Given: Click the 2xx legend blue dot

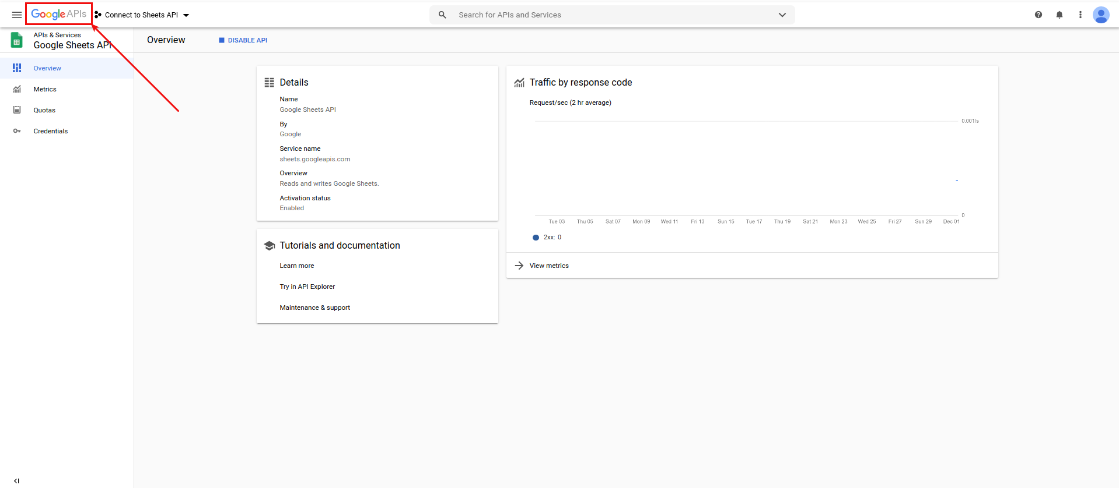Looking at the screenshot, I should [536, 238].
